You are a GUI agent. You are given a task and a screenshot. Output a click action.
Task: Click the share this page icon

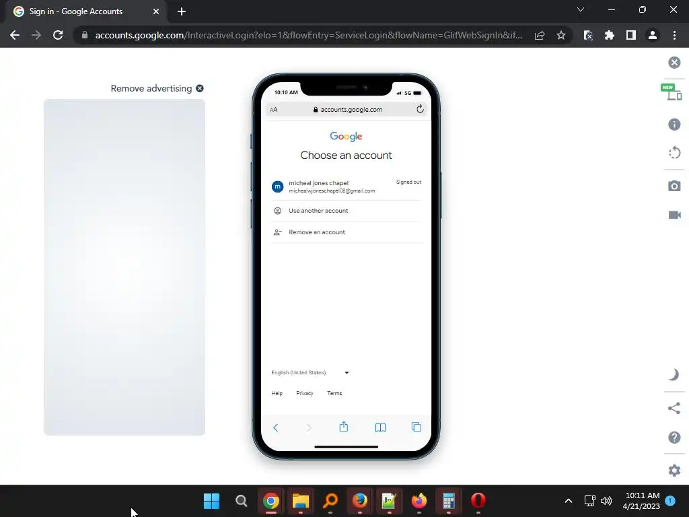pyautogui.click(x=540, y=35)
